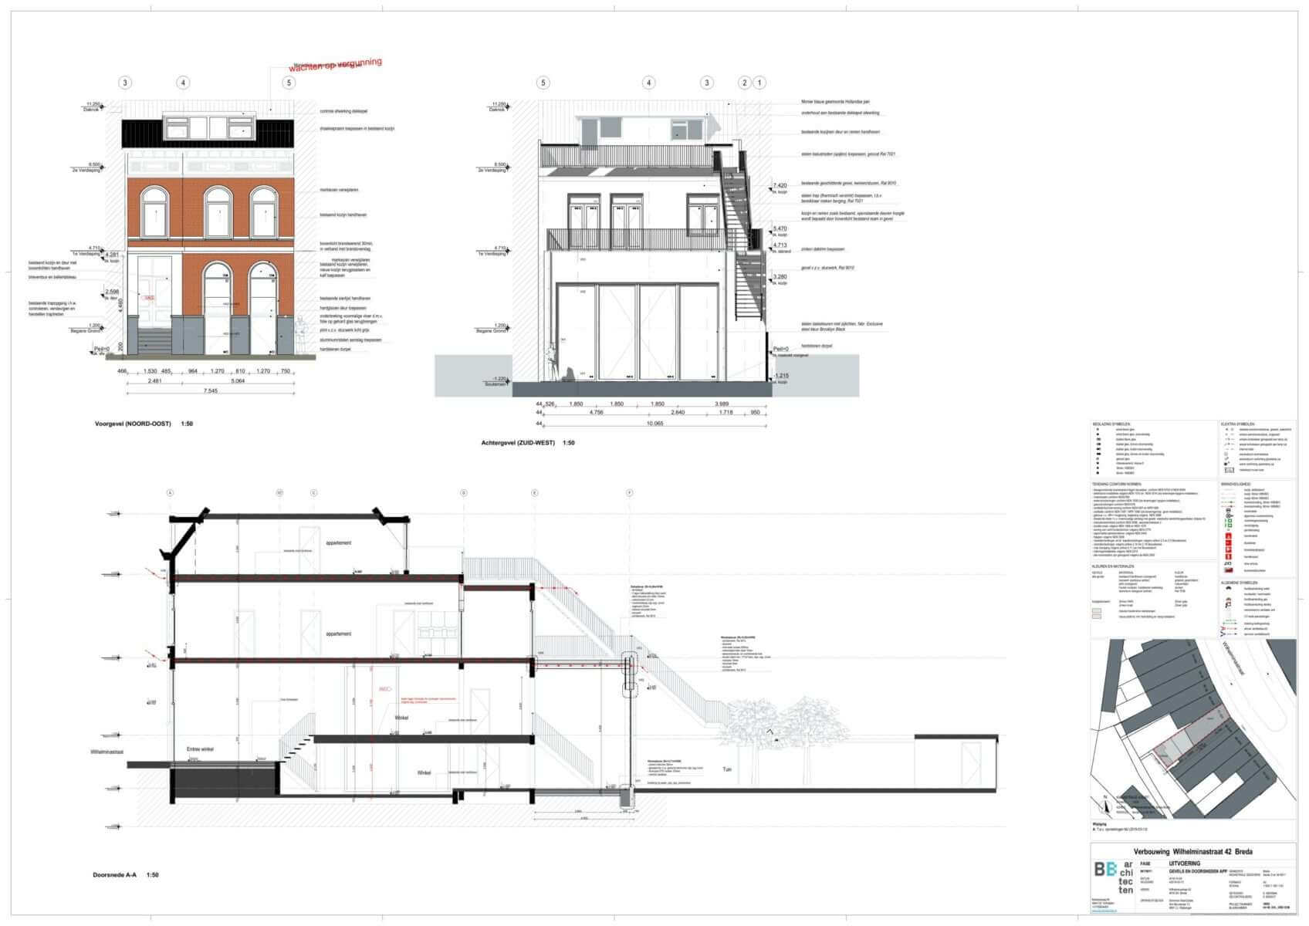This screenshot has height=926, width=1309.
Task: Click grid marker 1 above rear elevation
Action: pos(759,83)
